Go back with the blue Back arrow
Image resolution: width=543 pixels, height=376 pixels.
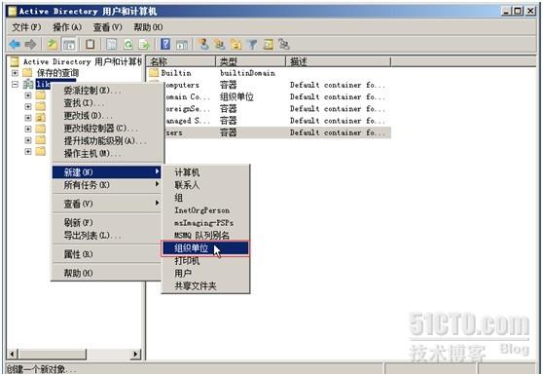(15, 44)
